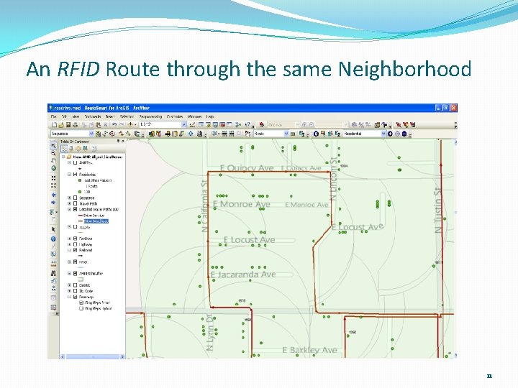
Task: Select the Zoom In tool in the left toolbar
Action: point(53,145)
